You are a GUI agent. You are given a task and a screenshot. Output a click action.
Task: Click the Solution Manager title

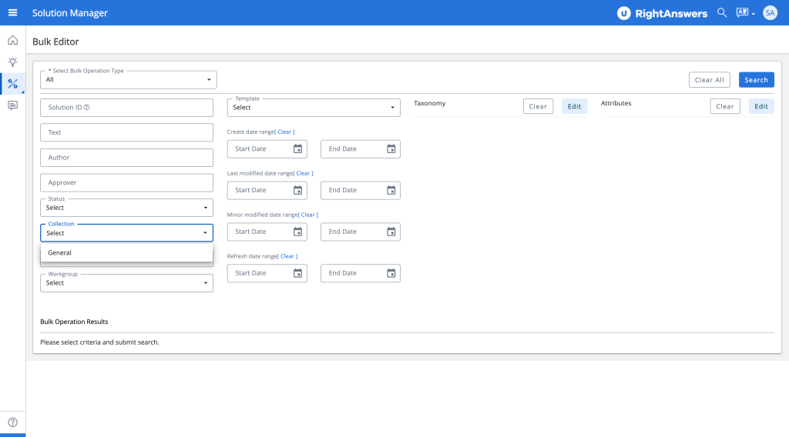pyautogui.click(x=70, y=13)
